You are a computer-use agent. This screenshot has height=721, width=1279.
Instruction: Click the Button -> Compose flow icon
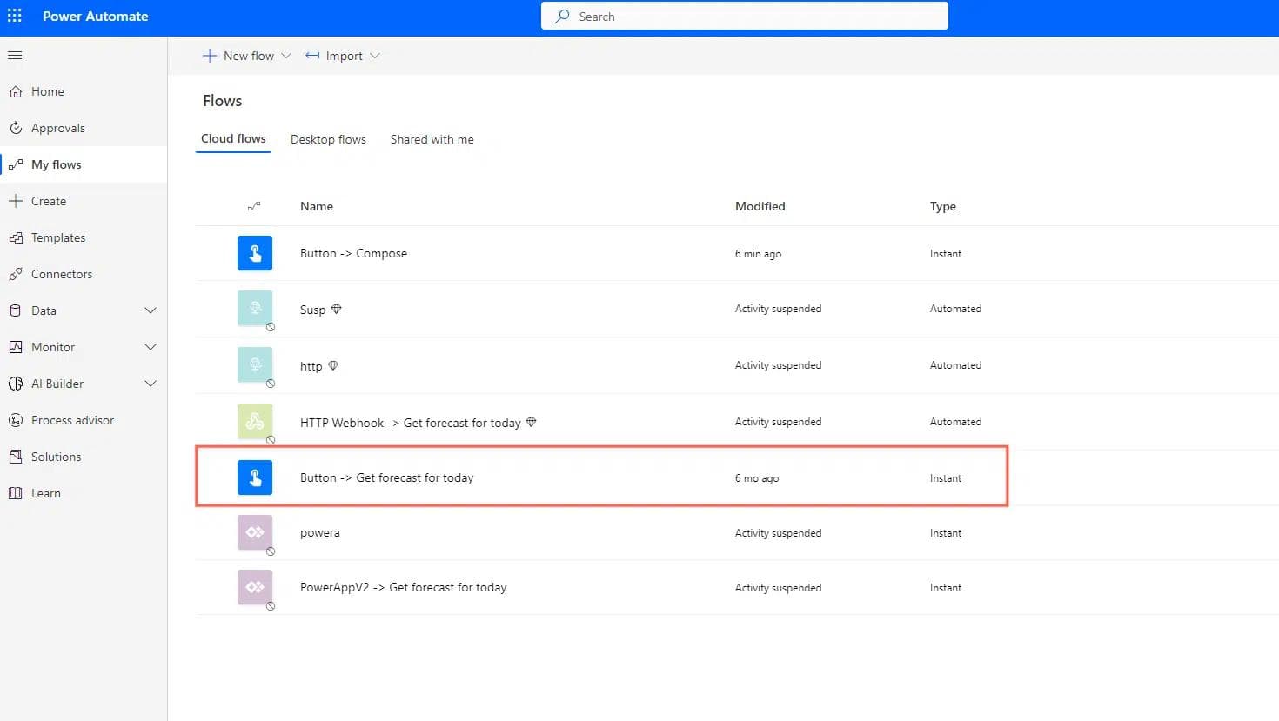click(x=255, y=253)
